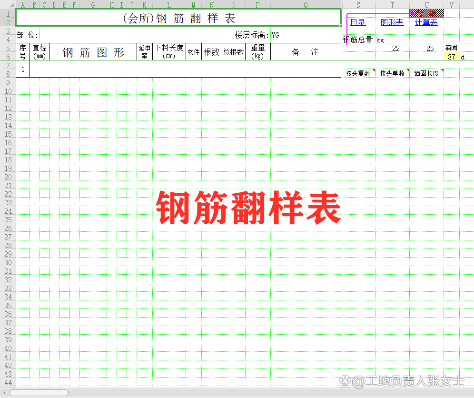Viewport: 474px width, 398px height.
Task: Select the 下料长度(cm) header cell
Action: (x=169, y=52)
